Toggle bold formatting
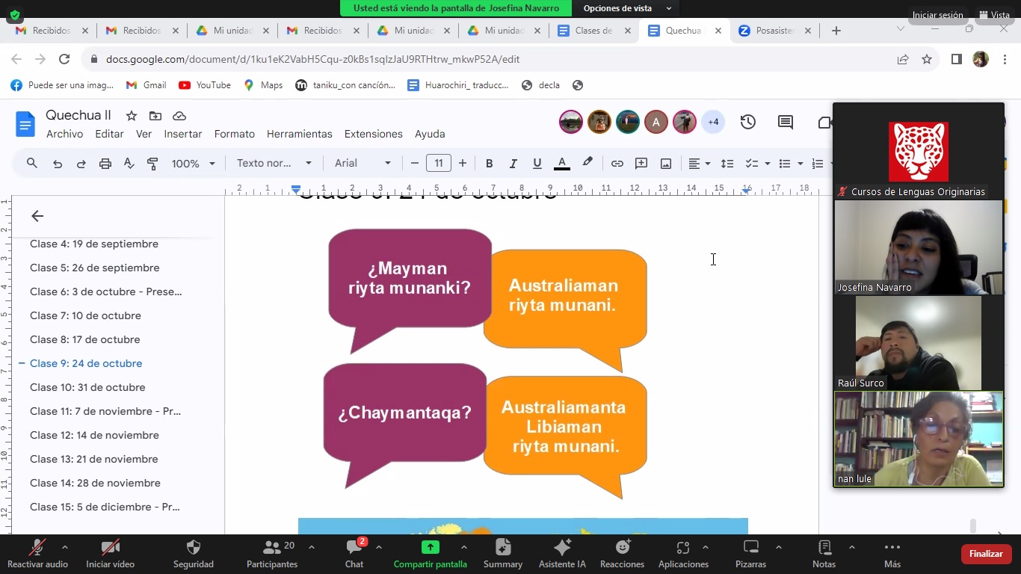This screenshot has width=1021, height=574. (x=489, y=164)
